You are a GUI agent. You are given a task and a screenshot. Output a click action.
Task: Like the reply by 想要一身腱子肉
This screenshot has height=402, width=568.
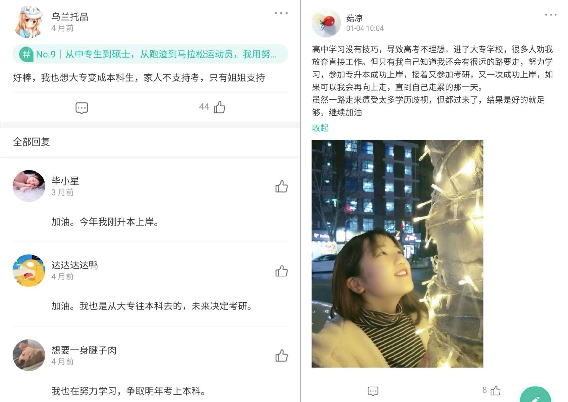[281, 356]
